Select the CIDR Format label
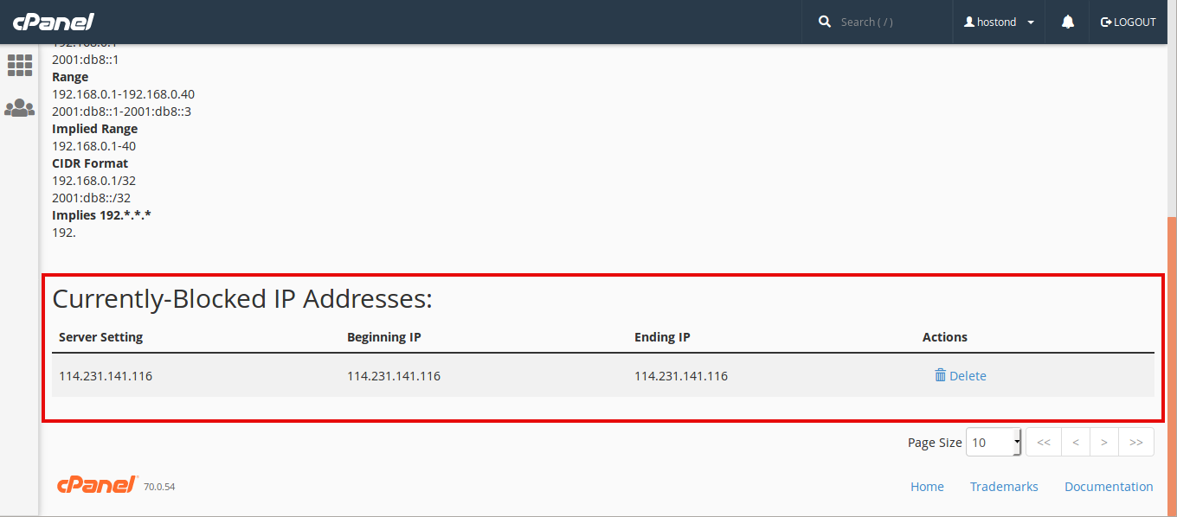The image size is (1177, 517). [x=90, y=163]
